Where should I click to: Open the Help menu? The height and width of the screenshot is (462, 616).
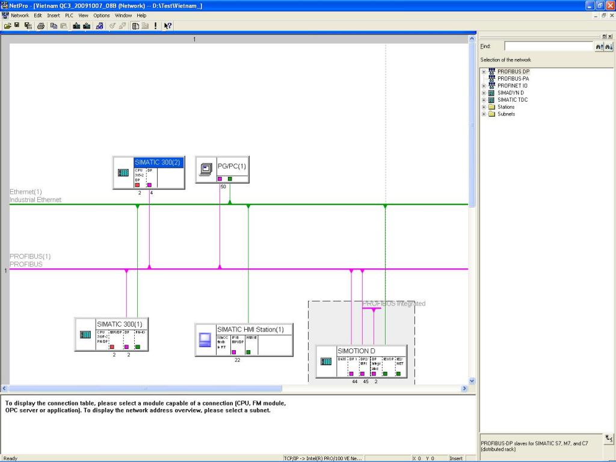pos(141,16)
